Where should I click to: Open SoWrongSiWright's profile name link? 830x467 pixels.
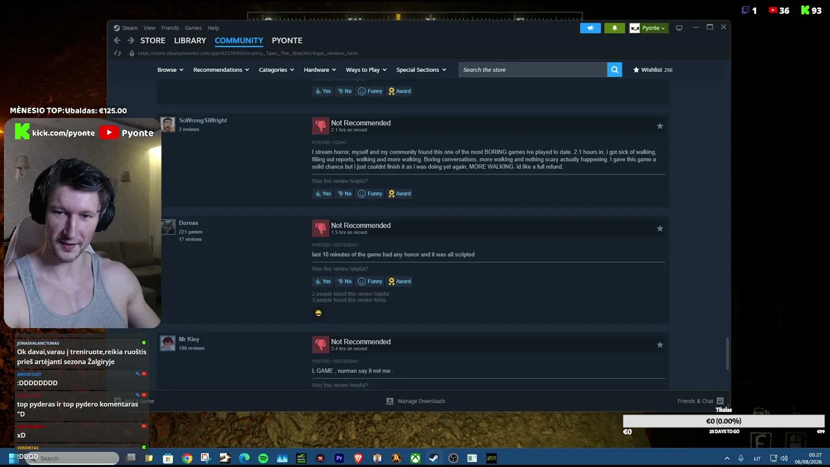(x=203, y=121)
